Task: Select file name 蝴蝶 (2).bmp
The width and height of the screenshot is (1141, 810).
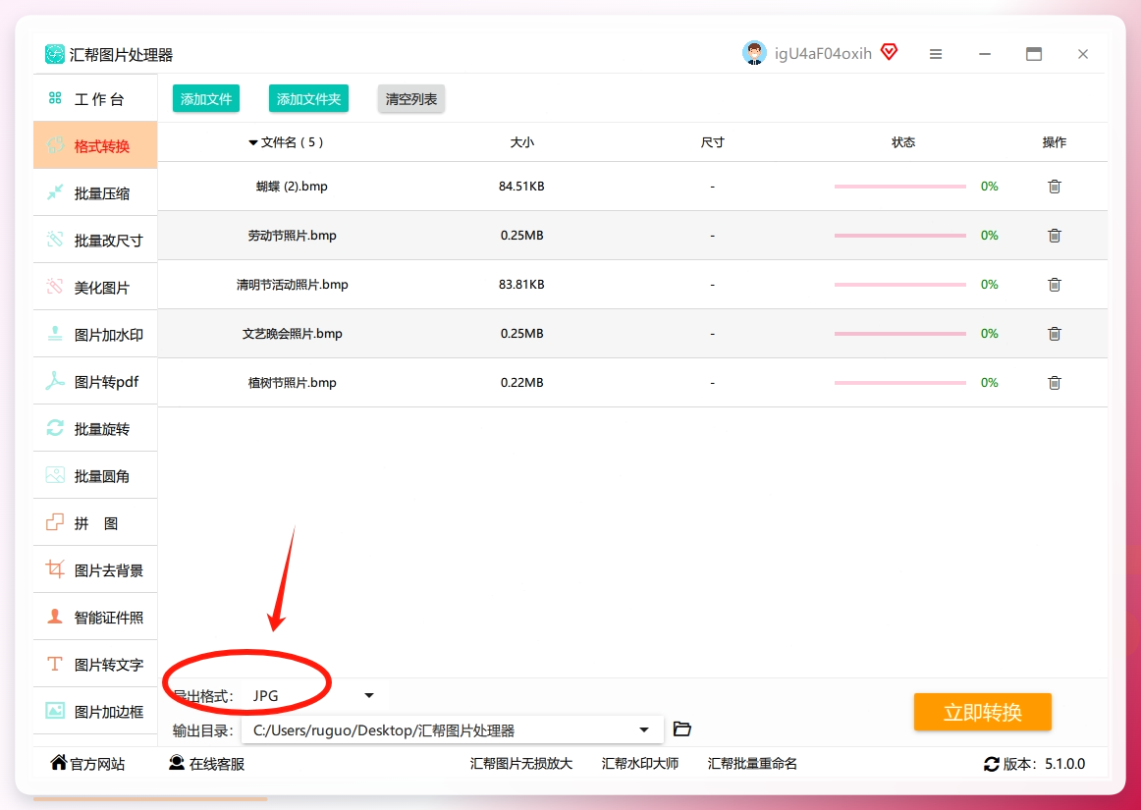Action: tap(292, 187)
